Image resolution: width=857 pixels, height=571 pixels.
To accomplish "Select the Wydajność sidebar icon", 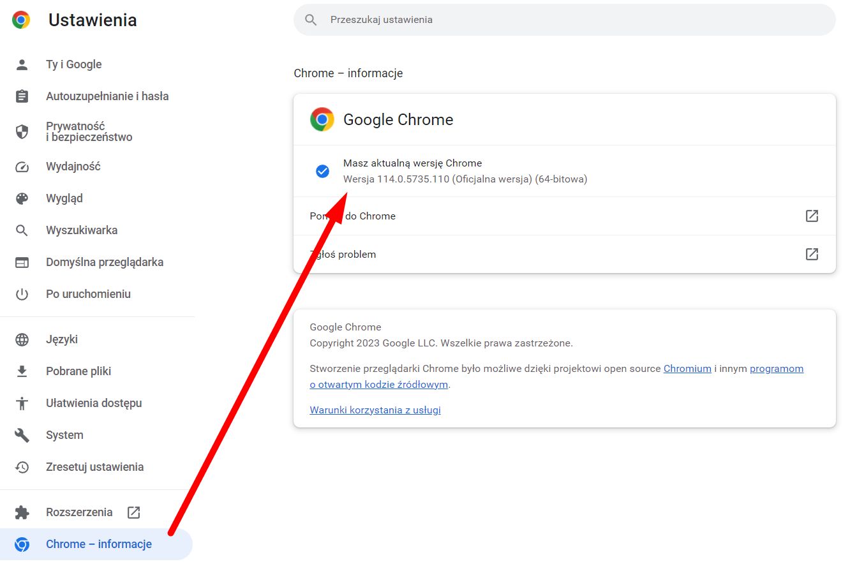I will coord(22,166).
